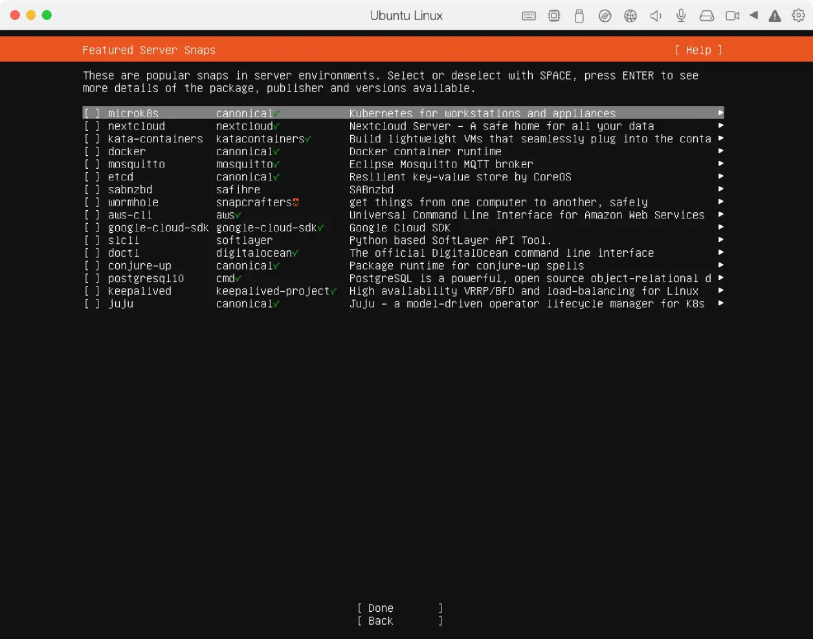Click the doctl snap name
The image size is (813, 639).
(124, 253)
